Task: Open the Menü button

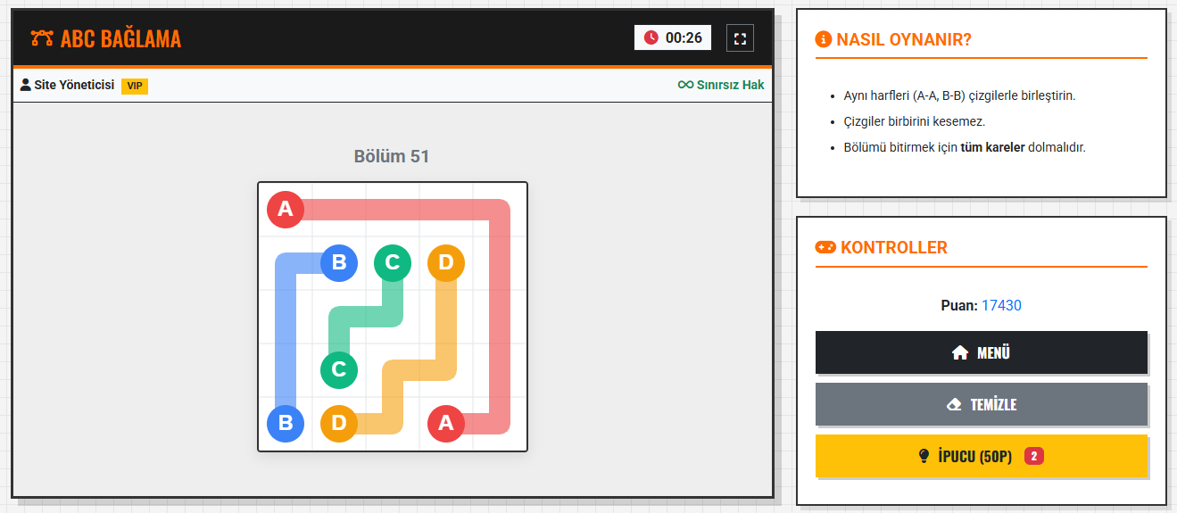Action: (981, 352)
